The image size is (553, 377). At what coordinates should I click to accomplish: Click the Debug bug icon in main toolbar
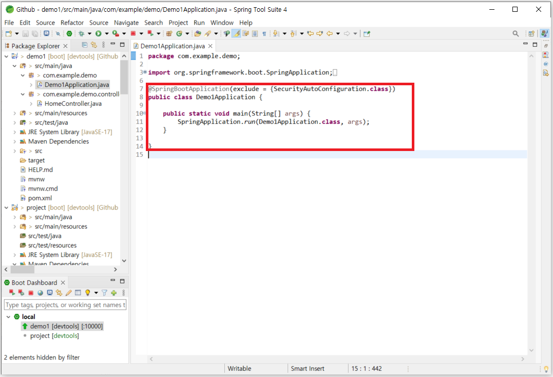pyautogui.click(x=82, y=33)
